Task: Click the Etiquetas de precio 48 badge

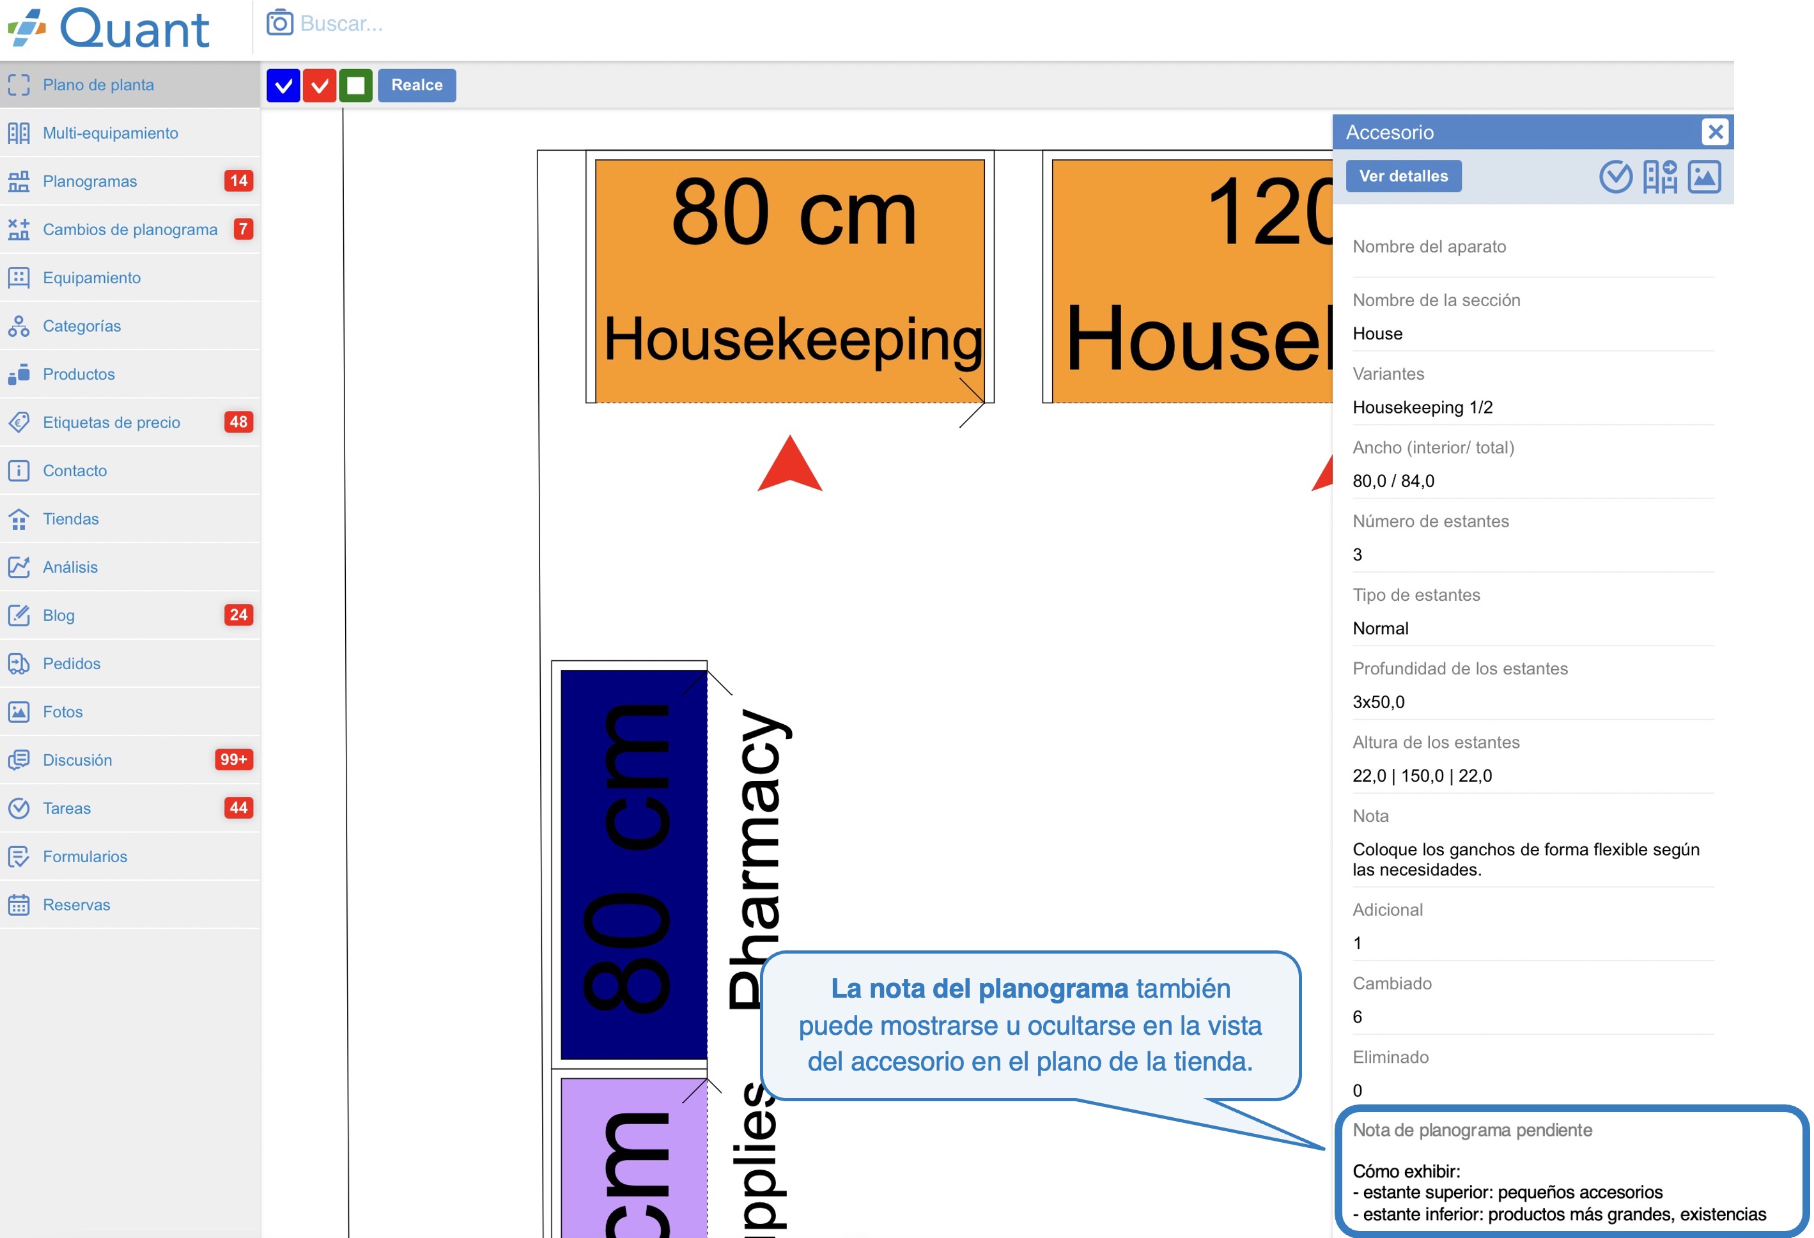Action: click(x=238, y=422)
